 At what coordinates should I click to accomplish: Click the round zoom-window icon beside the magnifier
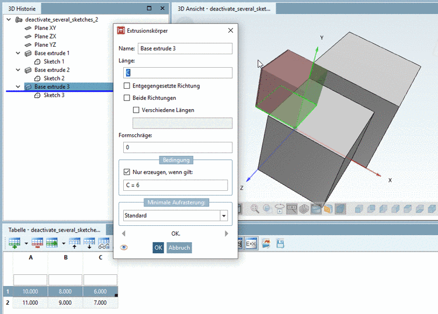click(x=267, y=209)
